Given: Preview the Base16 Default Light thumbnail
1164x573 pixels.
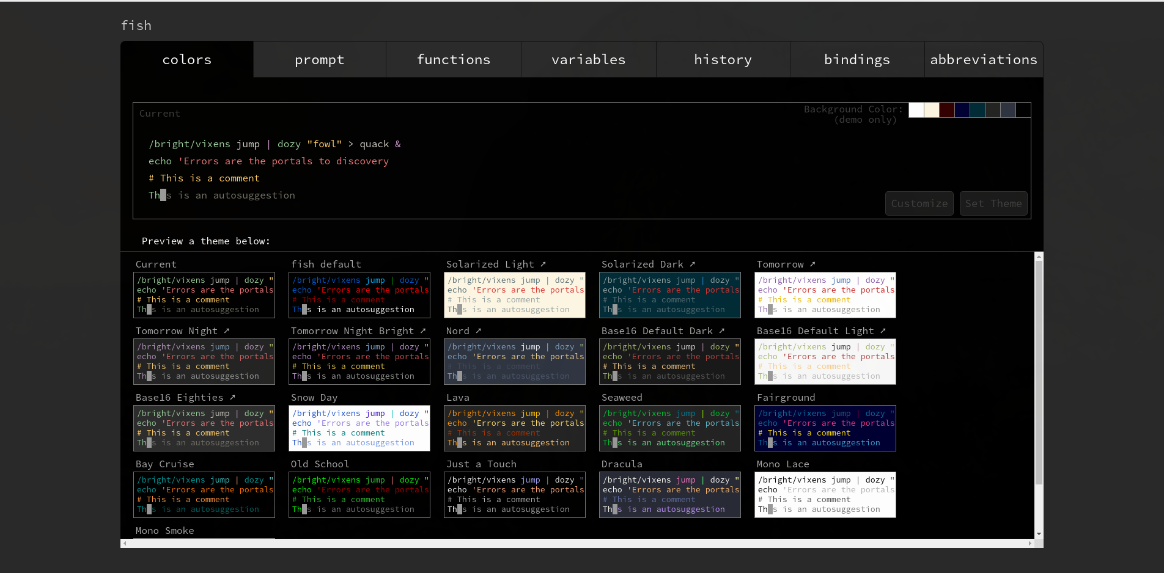Looking at the screenshot, I should tap(825, 362).
